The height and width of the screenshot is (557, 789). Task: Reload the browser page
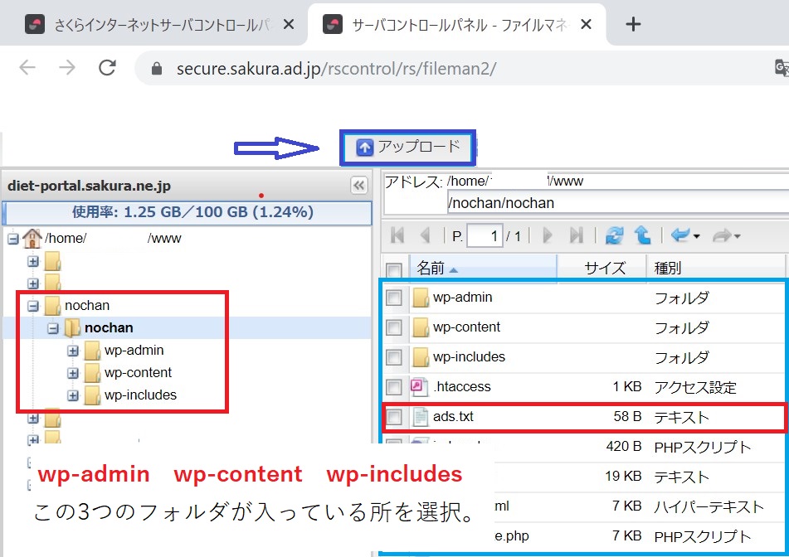point(106,68)
